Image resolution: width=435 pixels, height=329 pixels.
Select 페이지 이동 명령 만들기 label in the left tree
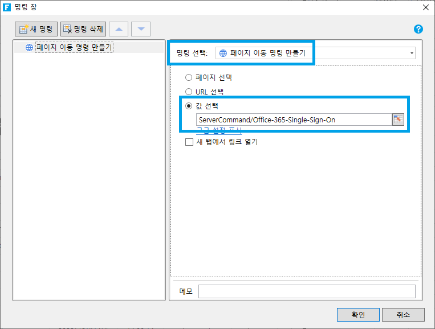[x=74, y=48]
